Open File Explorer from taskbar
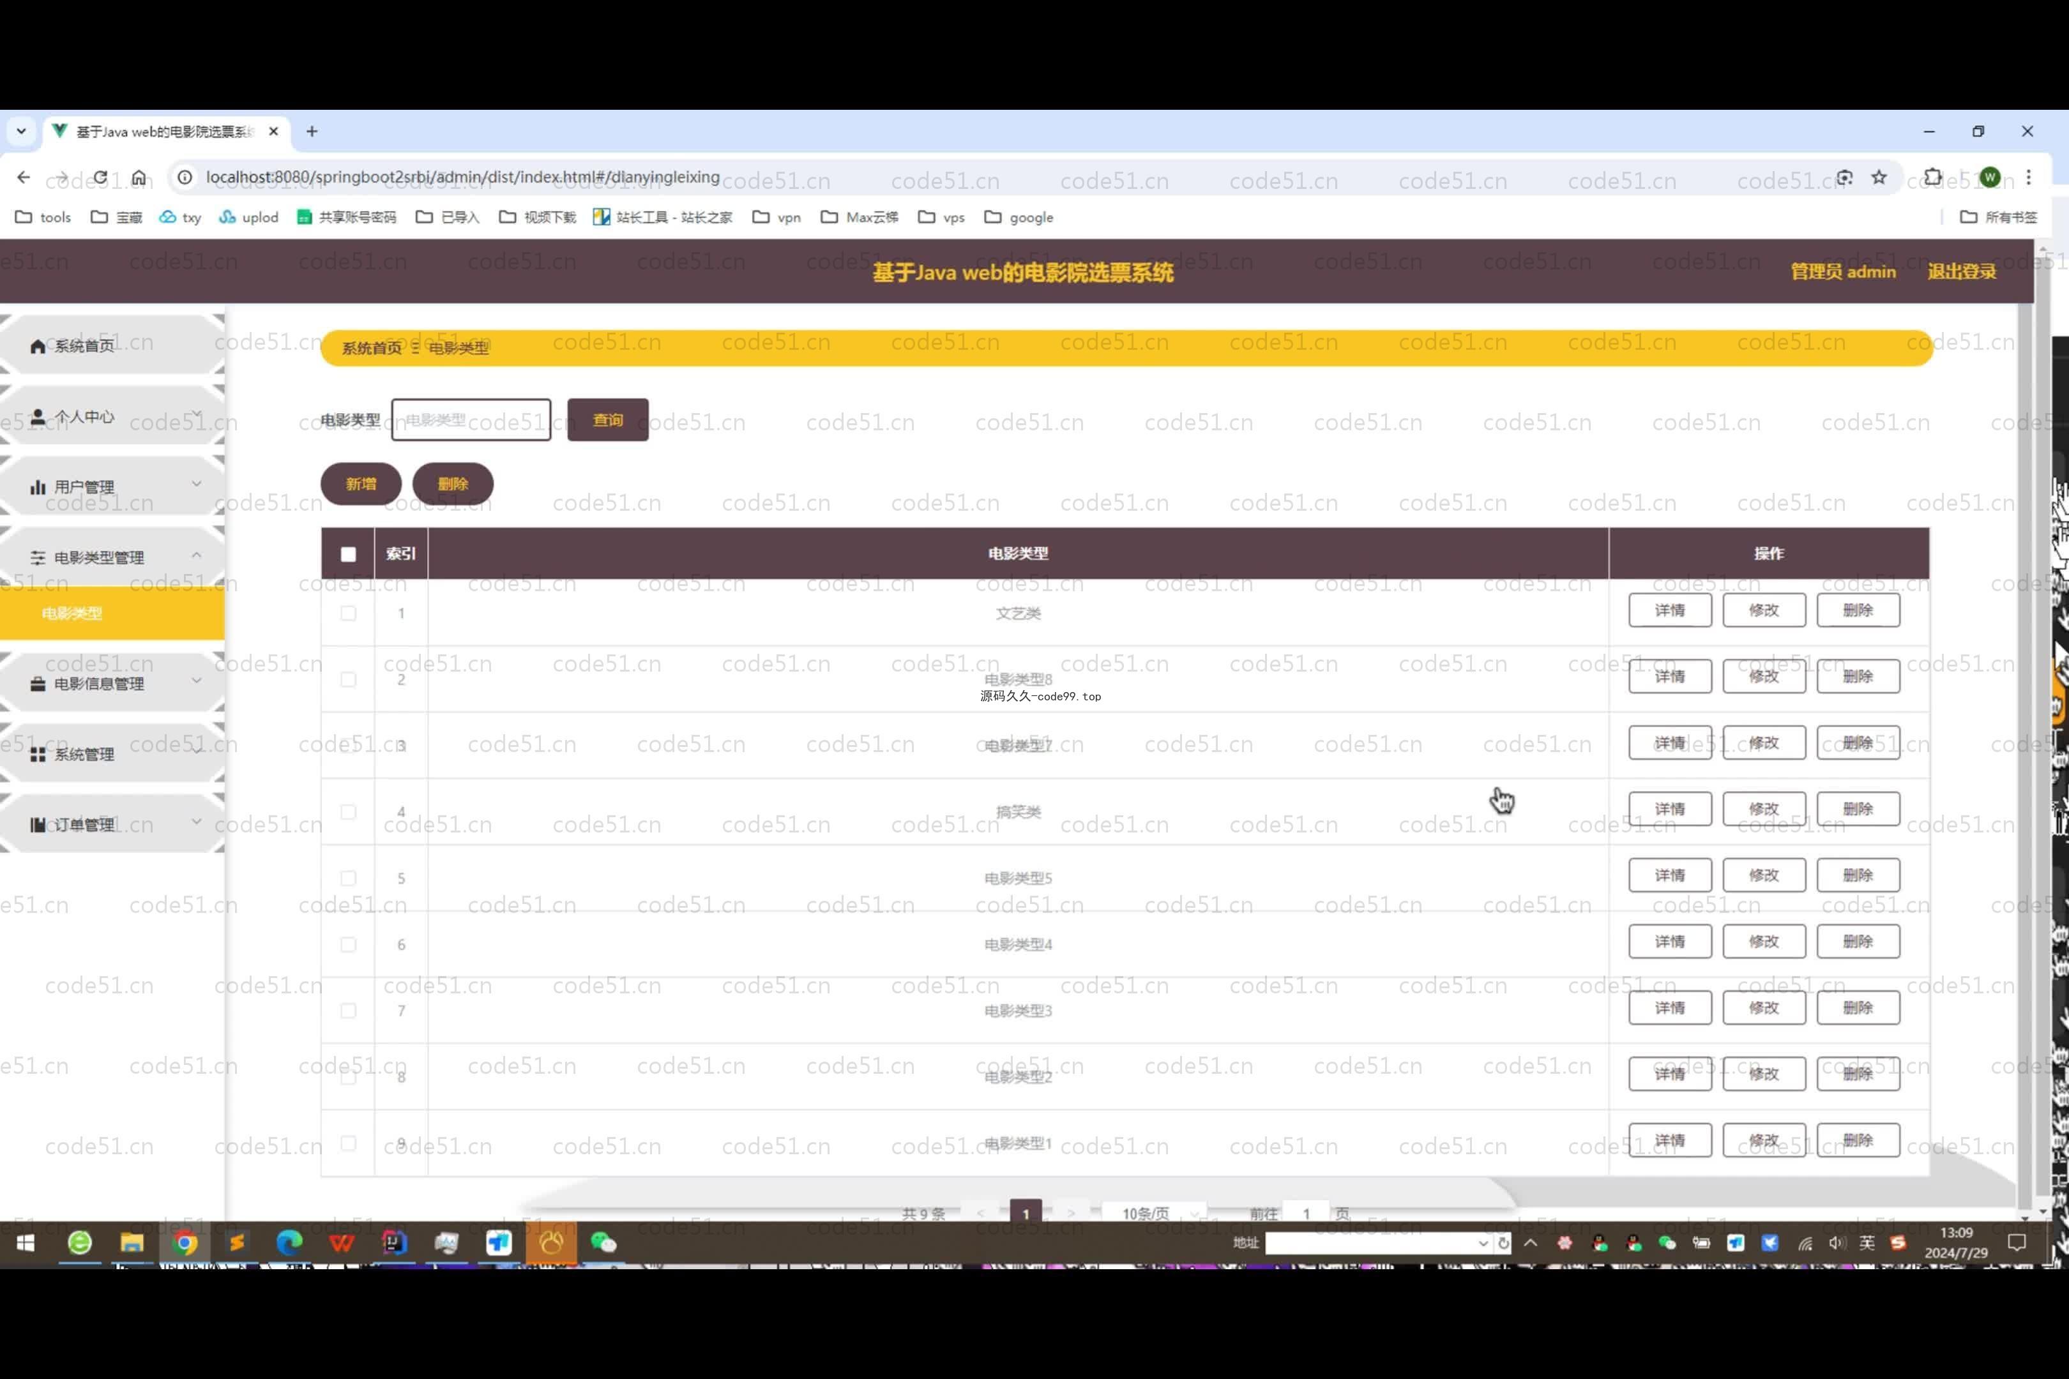 click(132, 1242)
